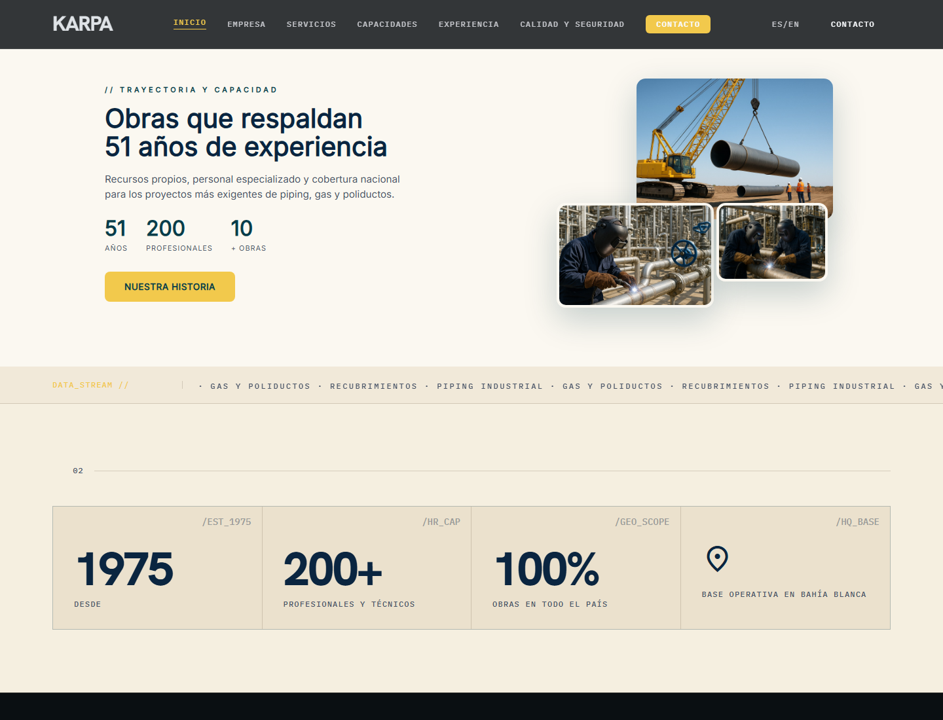The width and height of the screenshot is (943, 720).
Task: Open the INICIO menu item
Action: click(x=190, y=23)
